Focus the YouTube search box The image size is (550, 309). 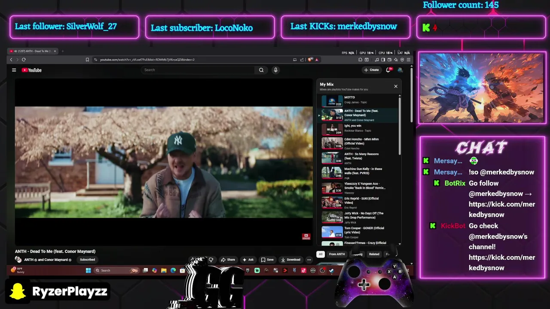[199, 70]
